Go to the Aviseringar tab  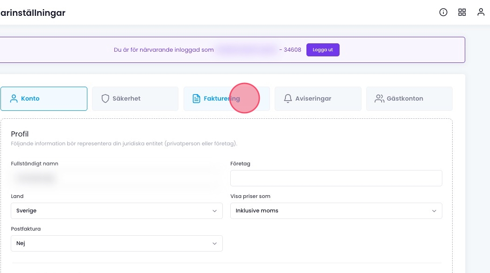point(318,99)
